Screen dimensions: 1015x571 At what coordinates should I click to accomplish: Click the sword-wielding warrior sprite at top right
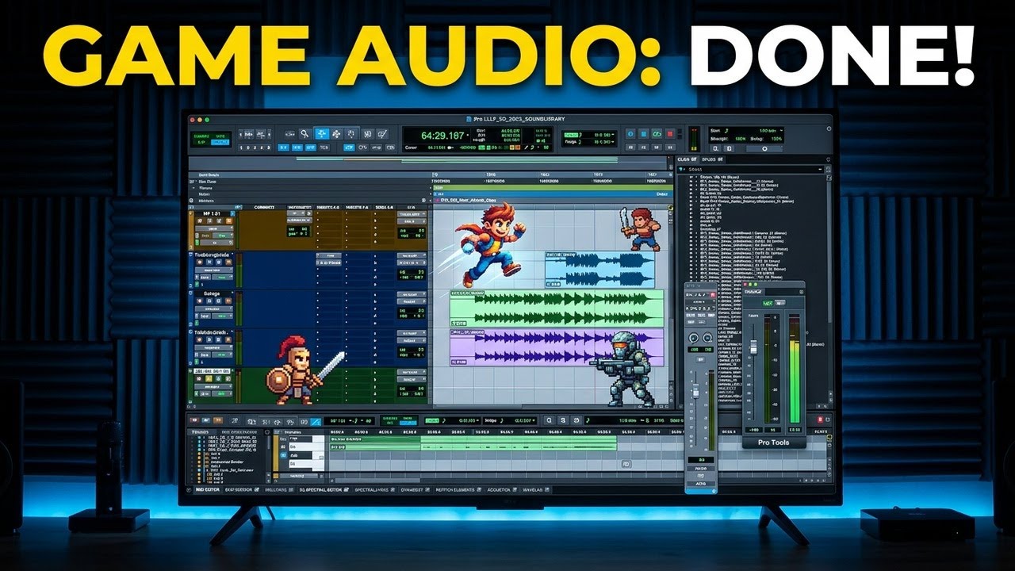641,230
